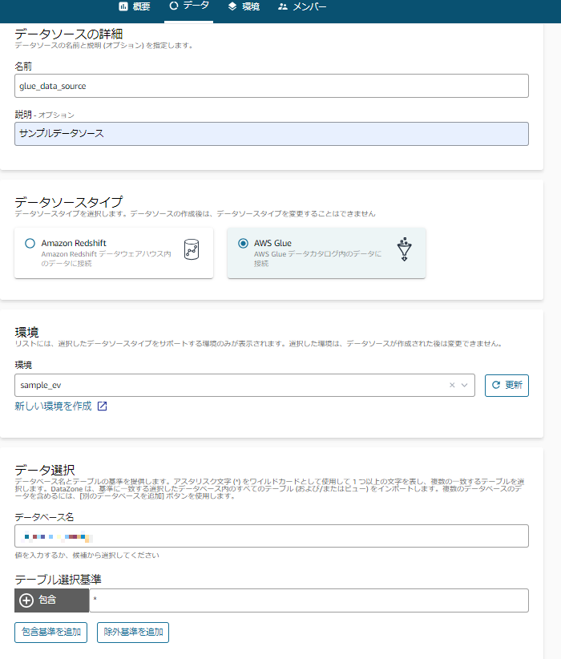Click the Amazon Redshift card description text

tap(106, 259)
